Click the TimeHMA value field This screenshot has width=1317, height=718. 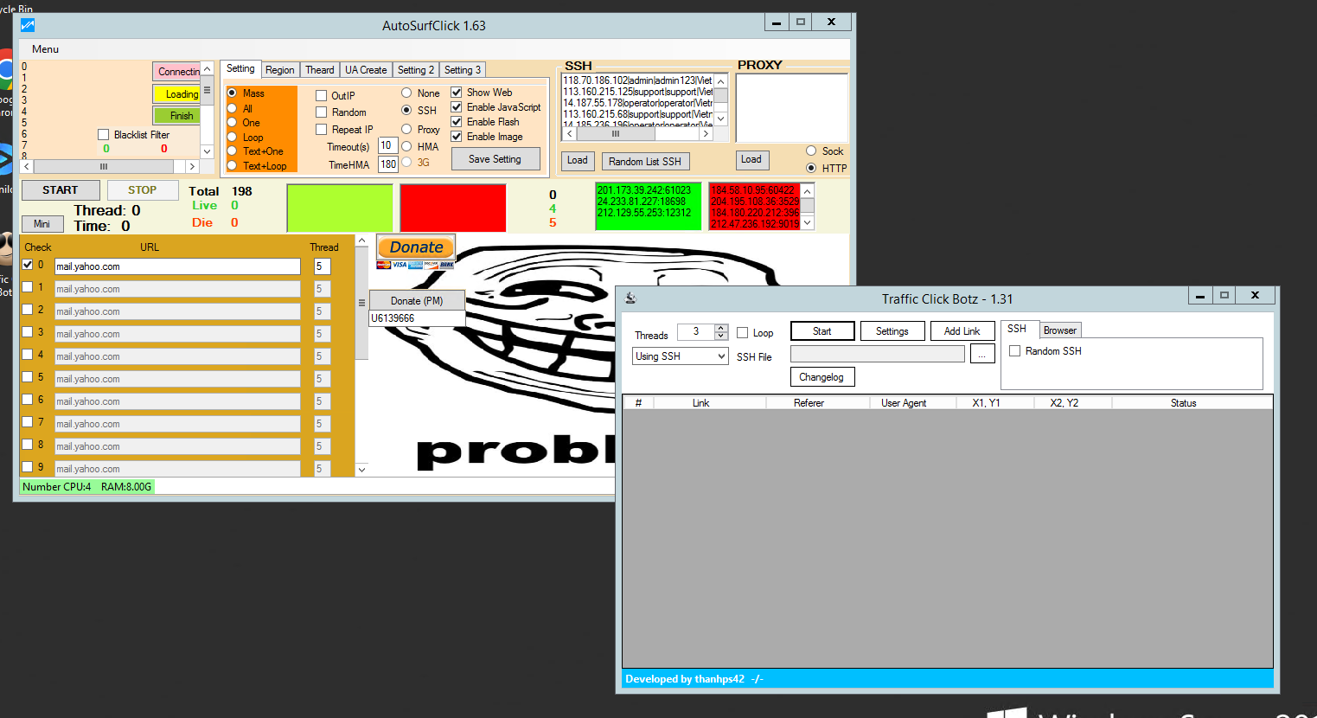(x=387, y=163)
